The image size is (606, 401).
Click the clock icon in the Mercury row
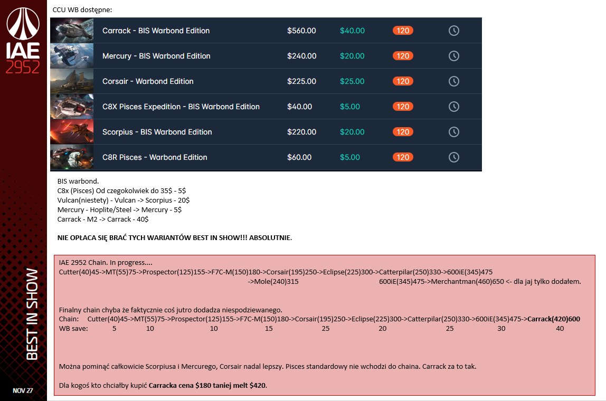point(454,56)
